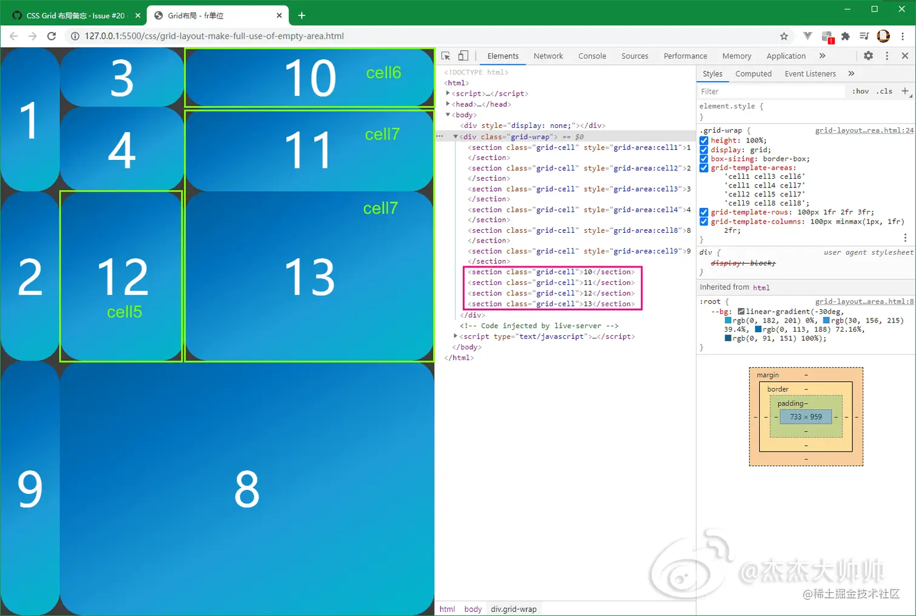The image size is (916, 616).
Task: Click the browser address bar URL
Action: [214, 36]
